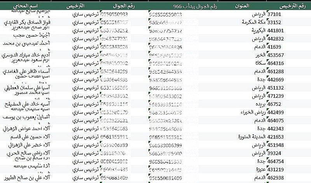Click license number cell 41639
Screen dimensions: 311x183
[x=274, y=47]
